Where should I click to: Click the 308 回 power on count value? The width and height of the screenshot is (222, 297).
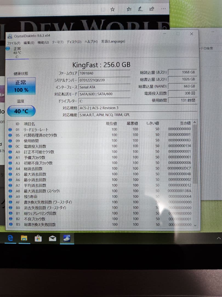point(182,93)
